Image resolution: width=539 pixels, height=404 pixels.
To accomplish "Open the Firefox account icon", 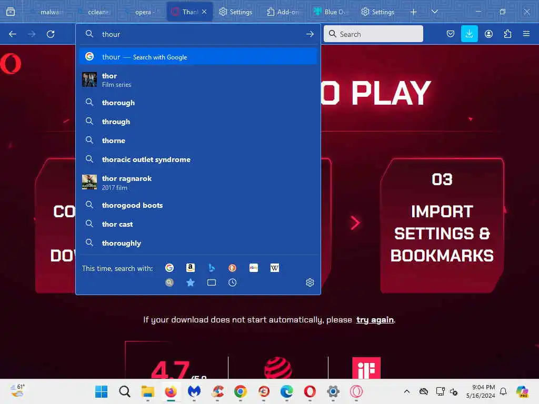I will [x=488, y=34].
